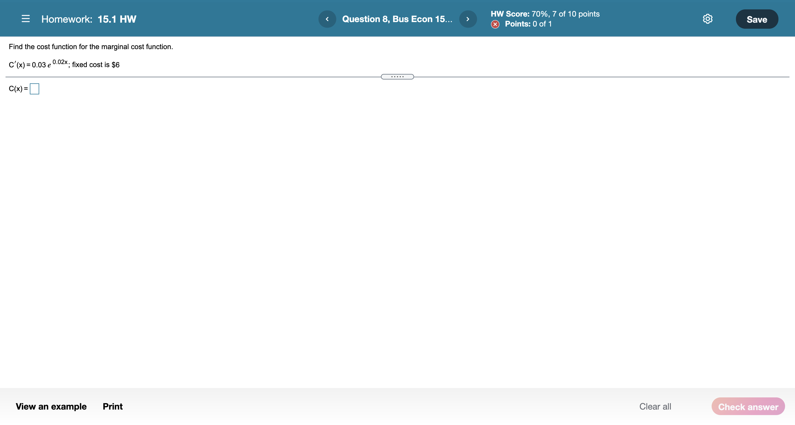Open View an example

click(51, 406)
